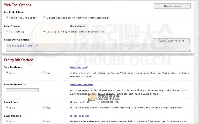Click the Reset Comment String button
The width and height of the screenshot is (199, 124).
coord(171,41)
